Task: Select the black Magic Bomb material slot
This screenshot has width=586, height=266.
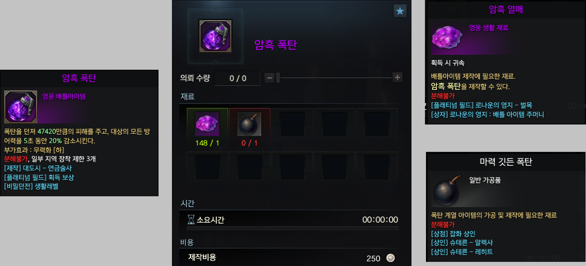Action: tap(249, 124)
